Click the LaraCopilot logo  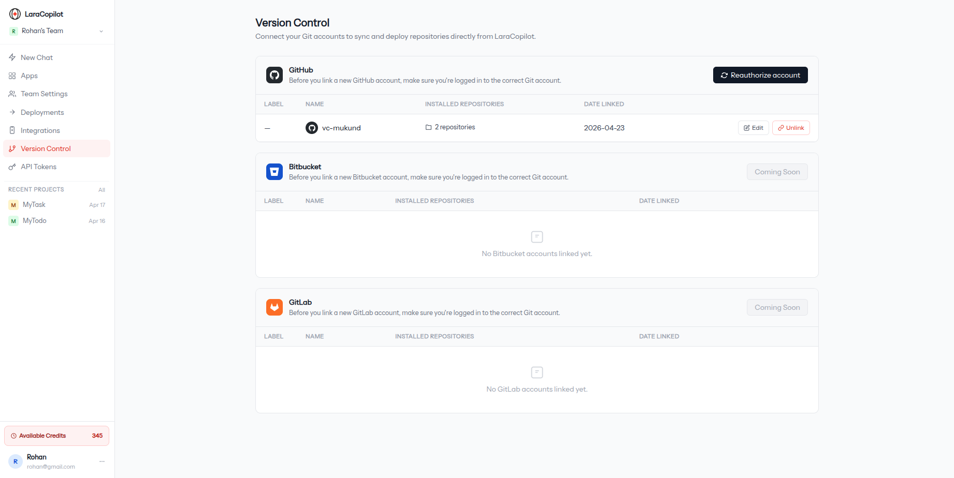[14, 13]
